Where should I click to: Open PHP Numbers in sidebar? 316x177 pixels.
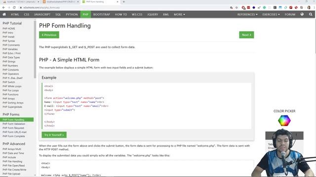click(10, 65)
